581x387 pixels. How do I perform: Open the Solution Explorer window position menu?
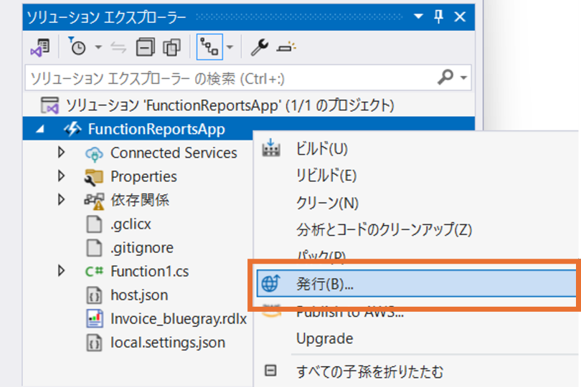point(418,16)
